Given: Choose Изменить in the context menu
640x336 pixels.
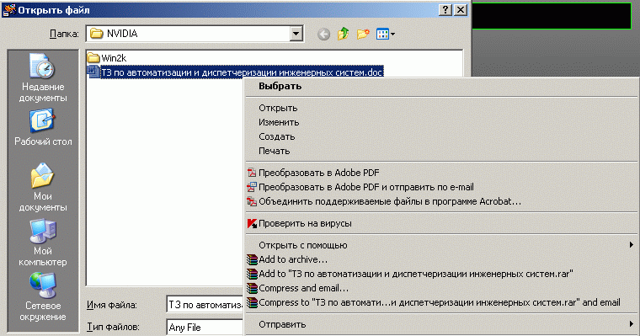Looking at the screenshot, I should click(x=441, y=122).
